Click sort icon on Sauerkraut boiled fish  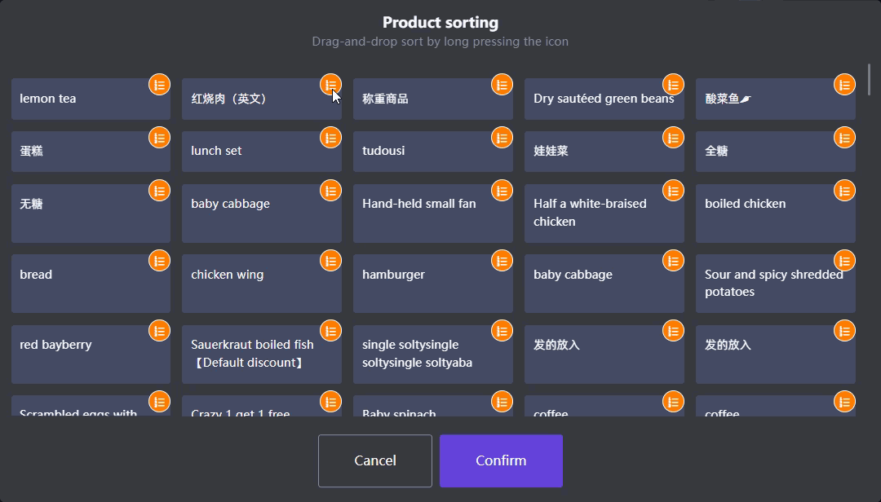[330, 332]
